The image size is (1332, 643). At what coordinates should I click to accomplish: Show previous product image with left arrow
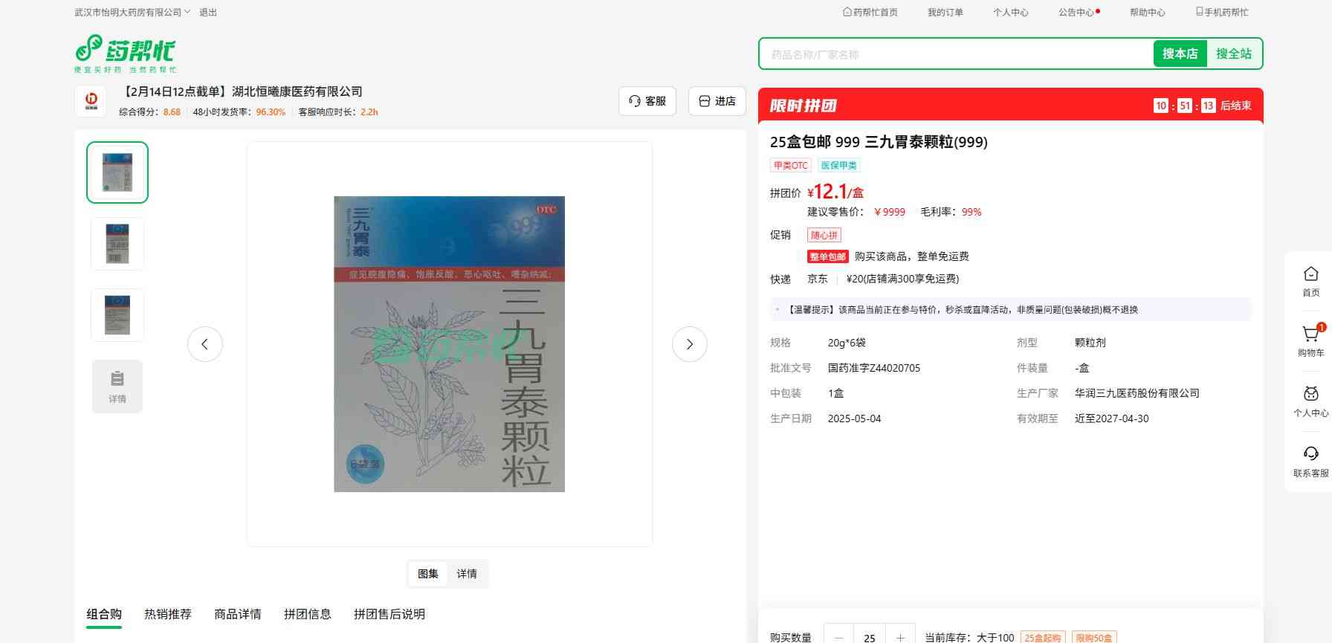point(205,344)
